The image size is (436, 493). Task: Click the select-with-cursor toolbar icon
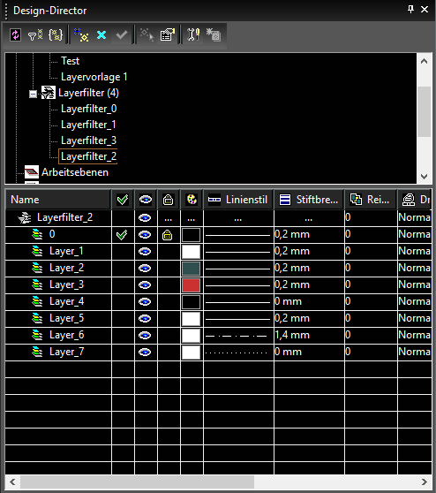click(x=147, y=34)
